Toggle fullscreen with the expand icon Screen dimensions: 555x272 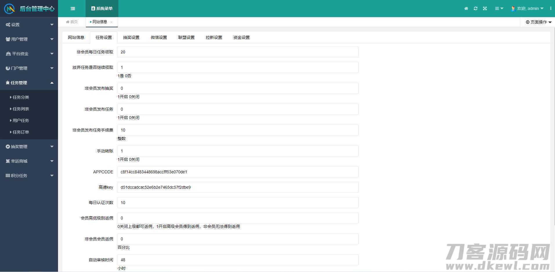(485, 8)
